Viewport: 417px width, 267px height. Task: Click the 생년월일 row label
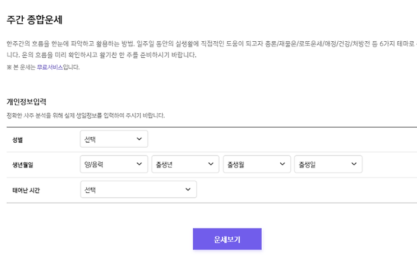tap(22, 165)
